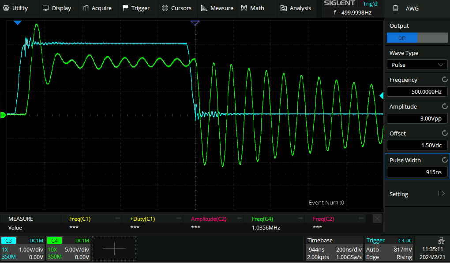450x263 pixels.
Task: Open the Trigger info box at bottom
Action: point(389,248)
